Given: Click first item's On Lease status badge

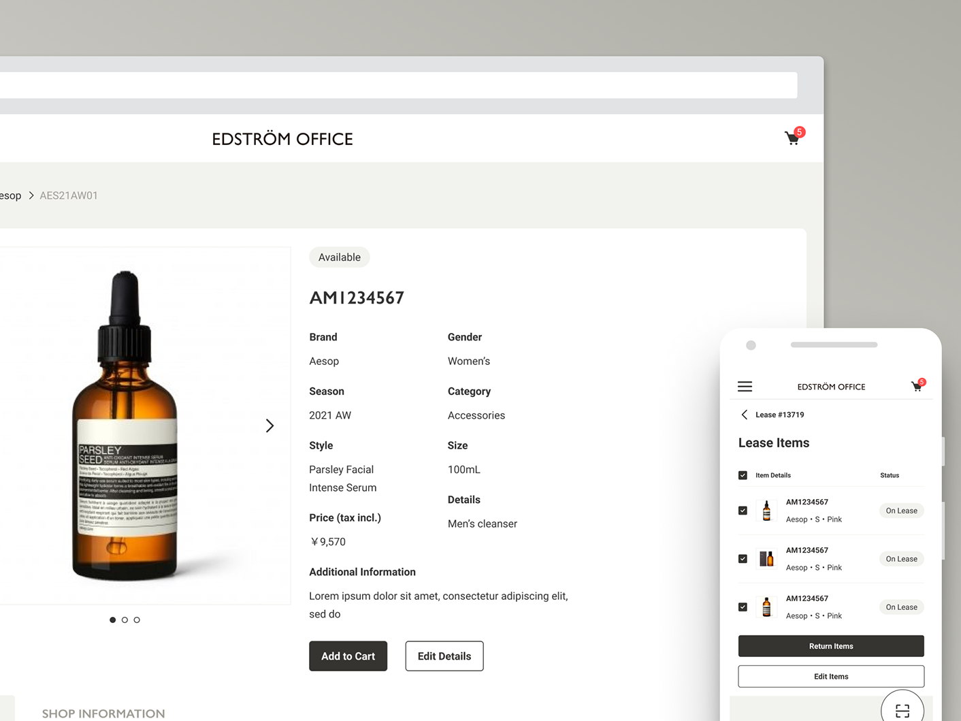Looking at the screenshot, I should [x=901, y=511].
